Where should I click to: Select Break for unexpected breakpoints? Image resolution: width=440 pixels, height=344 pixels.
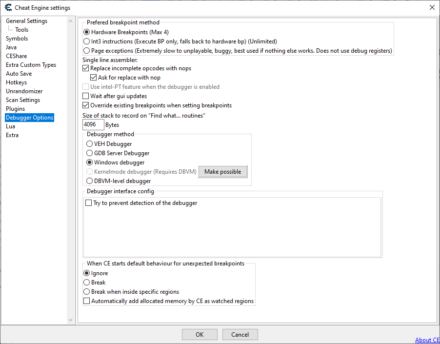pyautogui.click(x=86, y=283)
